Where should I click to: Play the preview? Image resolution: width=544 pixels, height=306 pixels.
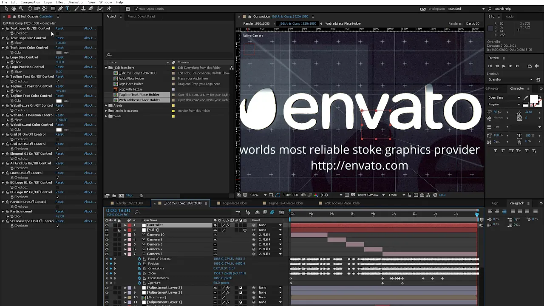(x=504, y=66)
